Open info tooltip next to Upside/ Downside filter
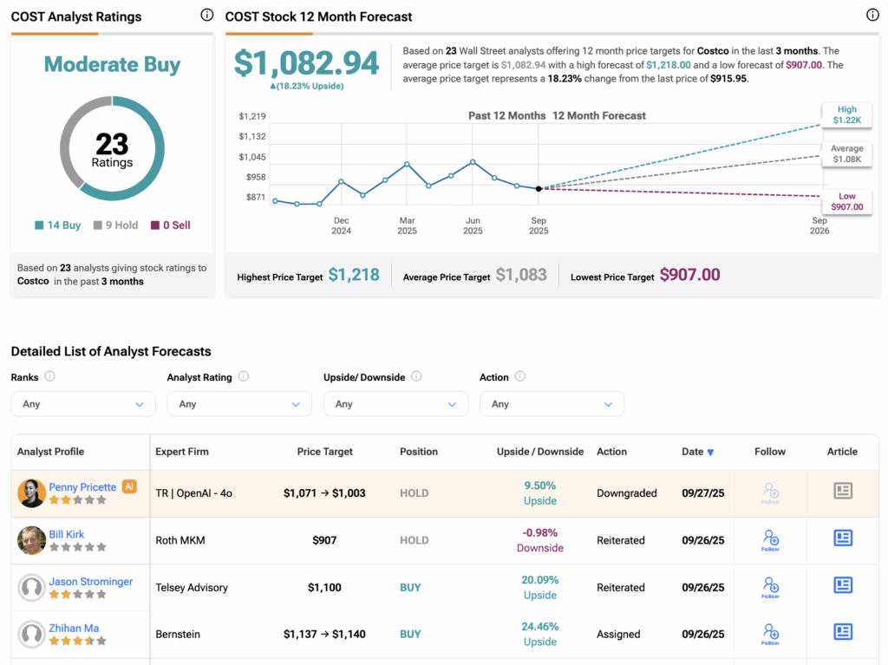Image resolution: width=888 pixels, height=665 pixels. click(416, 376)
